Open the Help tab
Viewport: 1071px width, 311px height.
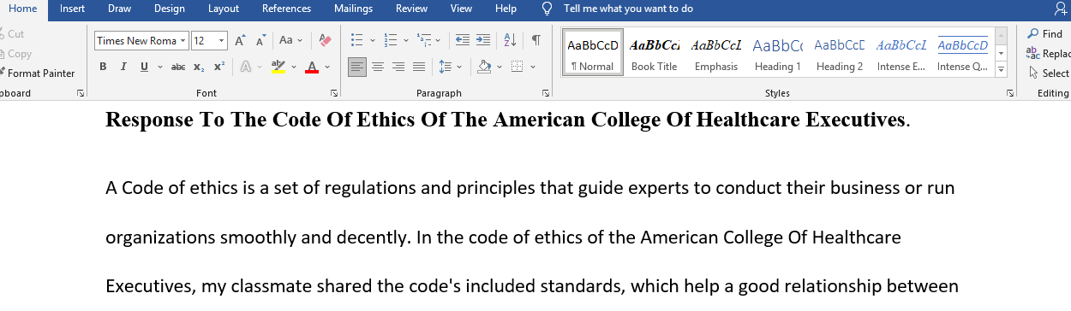506,9
